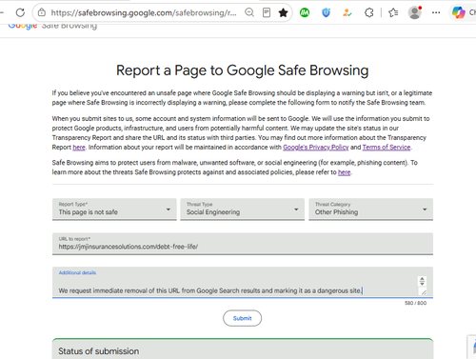Open the Copilot sidebar icon
The width and height of the screenshot is (476, 359).
tap(459, 12)
